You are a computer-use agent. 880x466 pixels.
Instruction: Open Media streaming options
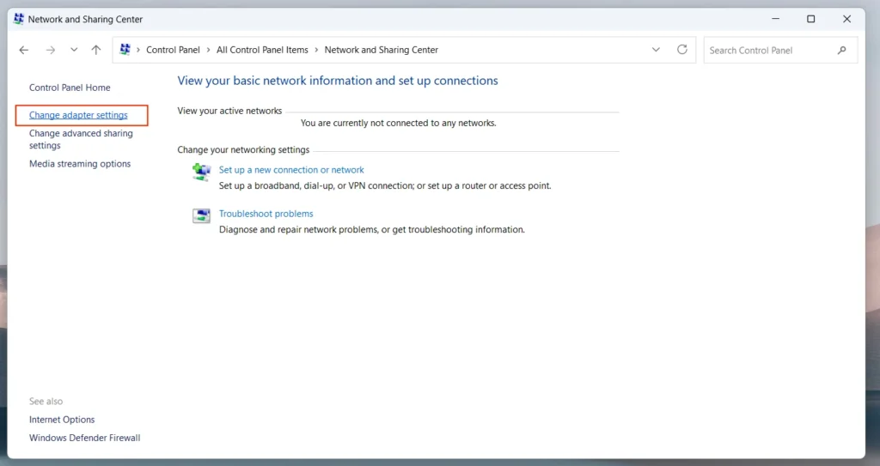tap(80, 164)
